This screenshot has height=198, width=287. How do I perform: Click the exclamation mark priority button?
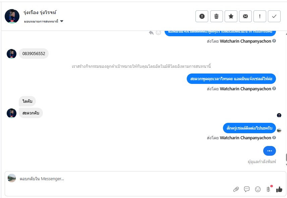(260, 16)
